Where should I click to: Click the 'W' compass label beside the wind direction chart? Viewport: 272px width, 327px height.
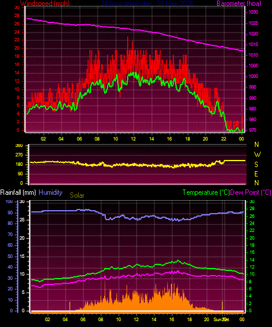tap(257, 155)
